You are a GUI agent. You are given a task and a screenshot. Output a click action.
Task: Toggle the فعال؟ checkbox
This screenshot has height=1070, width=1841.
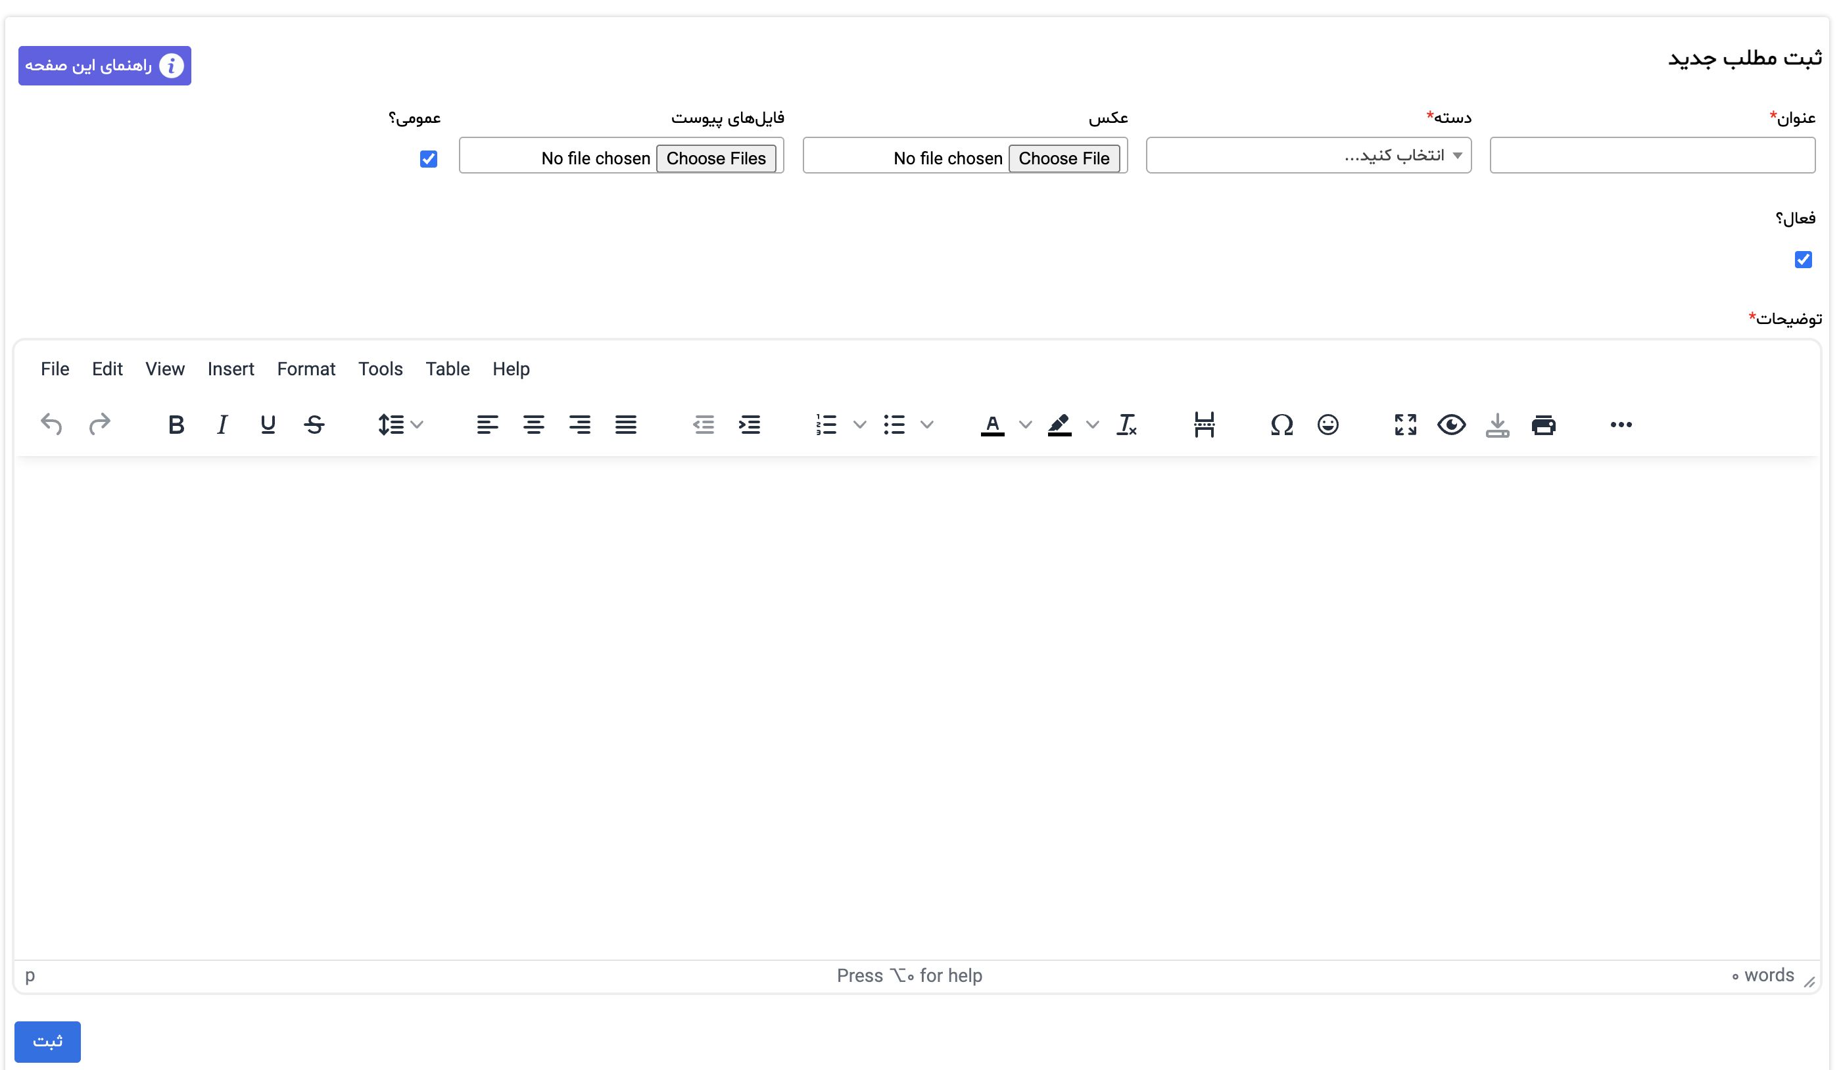1803,259
